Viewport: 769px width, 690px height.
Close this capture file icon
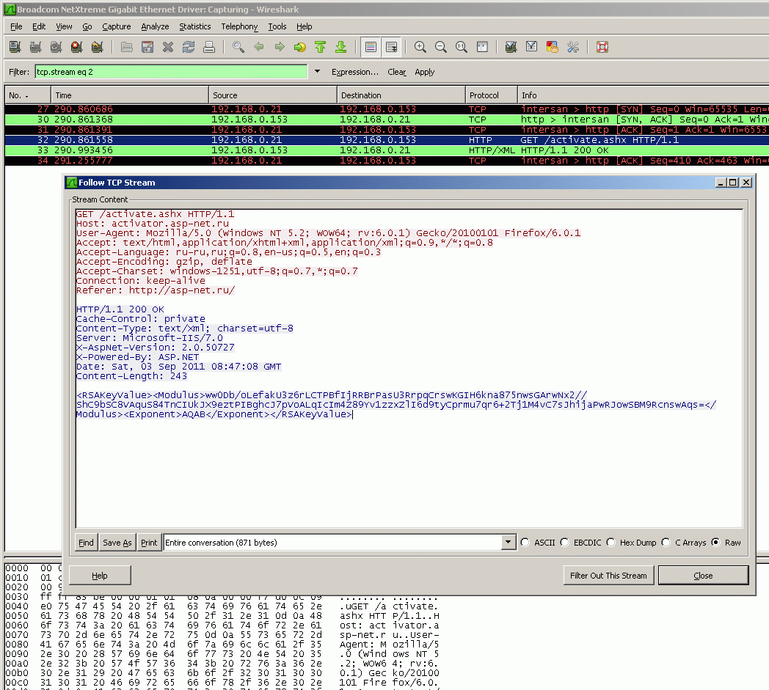[x=168, y=47]
